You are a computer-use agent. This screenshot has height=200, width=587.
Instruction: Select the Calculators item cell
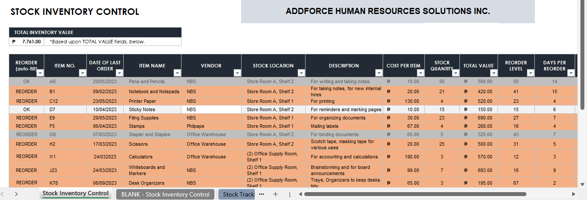pos(152,157)
